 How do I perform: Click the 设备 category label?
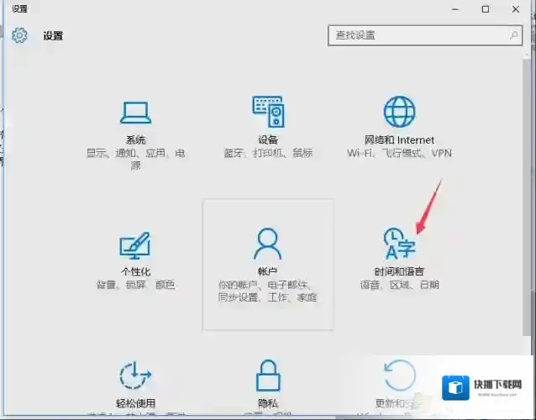click(x=268, y=140)
